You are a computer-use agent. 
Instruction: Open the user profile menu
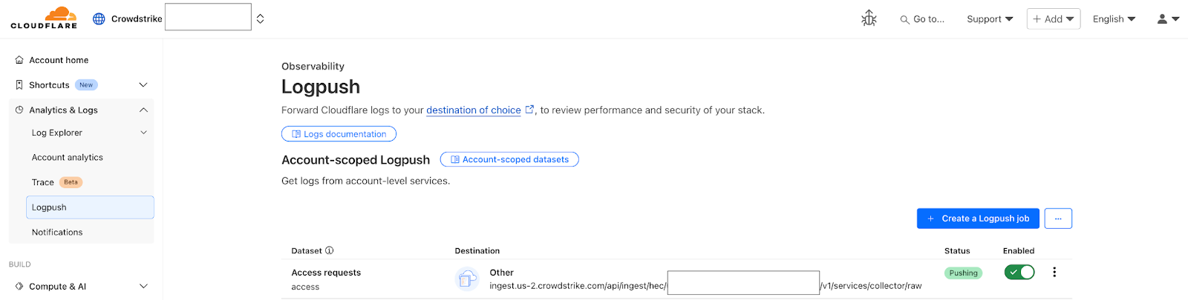pyautogui.click(x=1168, y=19)
